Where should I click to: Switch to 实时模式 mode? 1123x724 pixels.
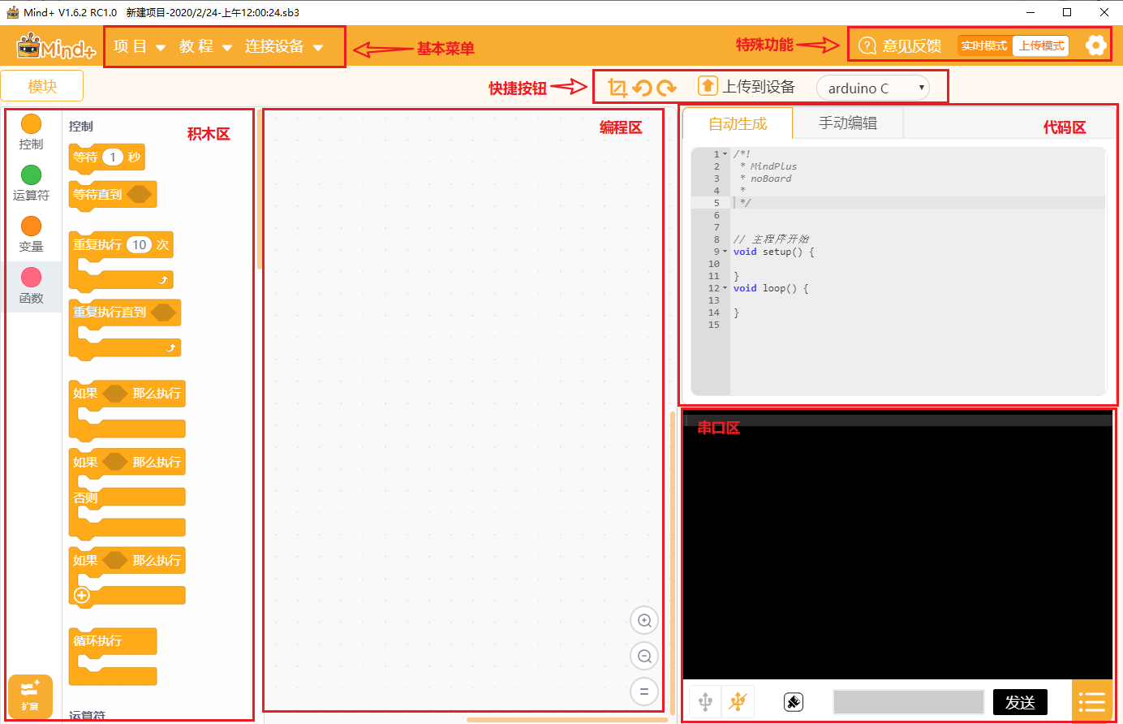click(x=984, y=45)
